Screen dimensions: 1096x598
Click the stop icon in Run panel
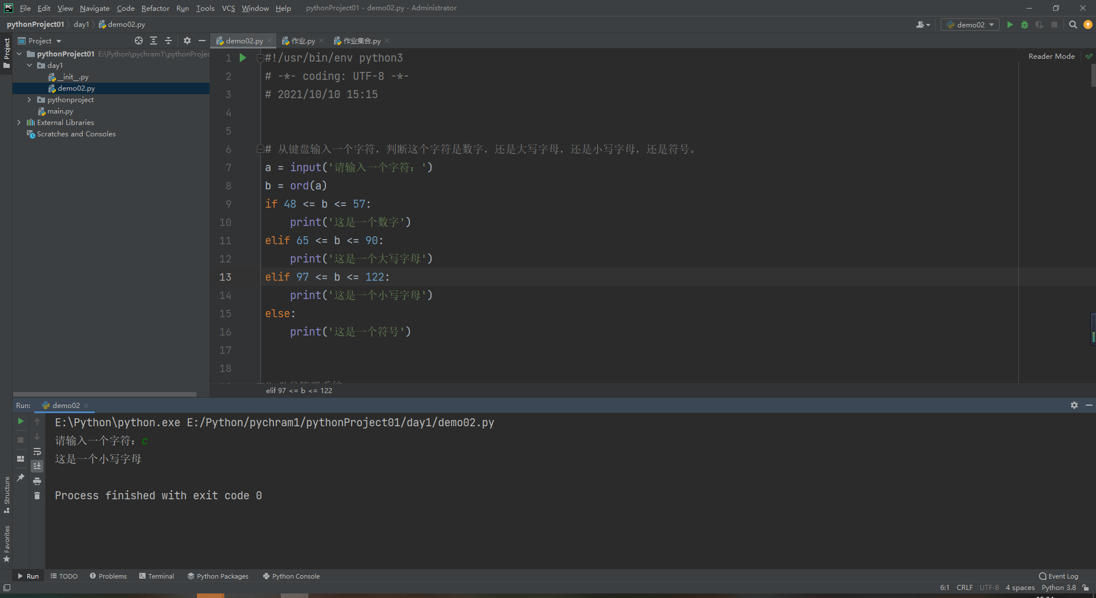(x=21, y=439)
